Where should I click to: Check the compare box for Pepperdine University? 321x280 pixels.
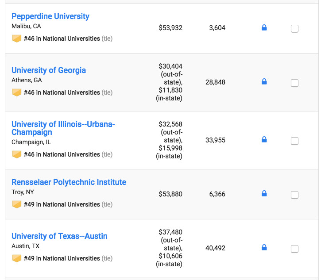coord(294,29)
